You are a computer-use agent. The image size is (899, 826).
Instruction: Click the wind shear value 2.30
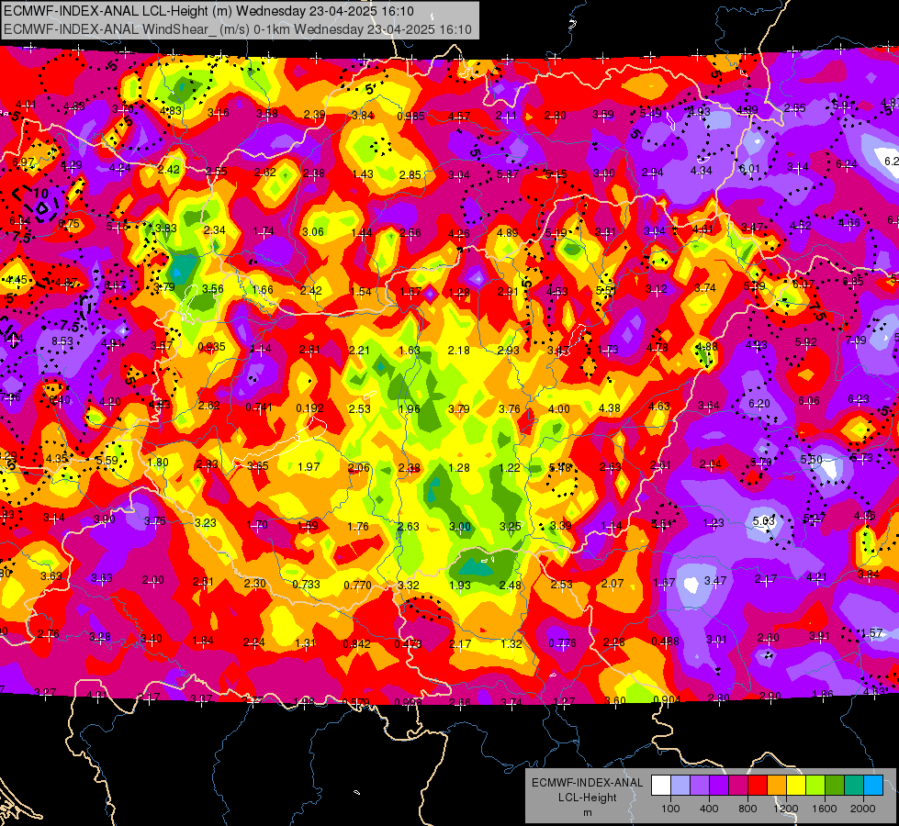tap(254, 584)
